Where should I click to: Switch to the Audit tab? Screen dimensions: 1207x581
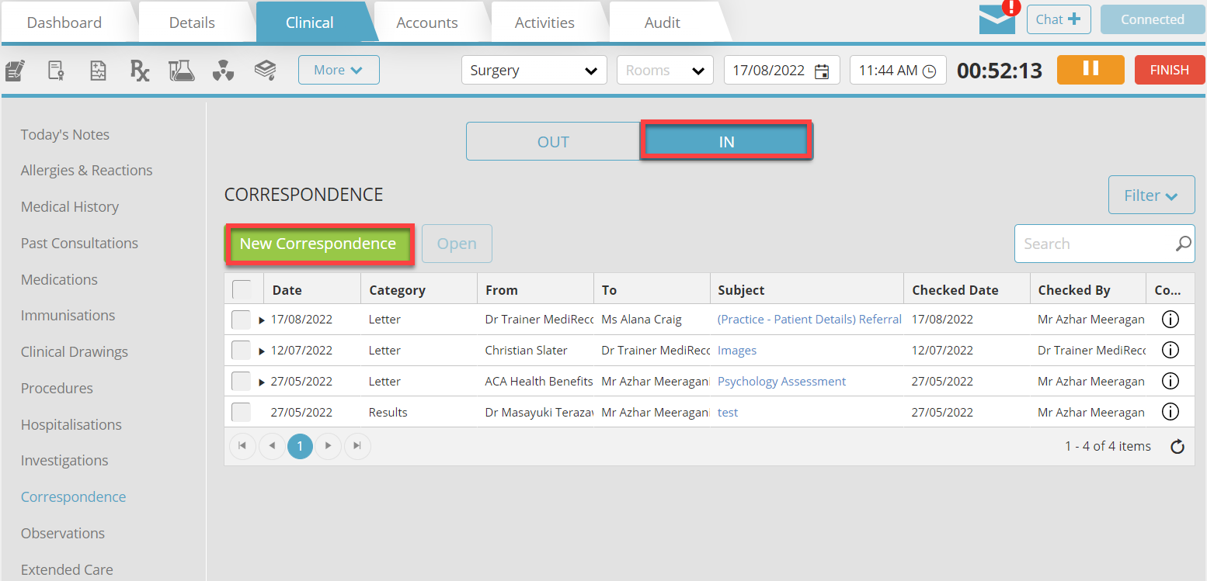pyautogui.click(x=663, y=22)
